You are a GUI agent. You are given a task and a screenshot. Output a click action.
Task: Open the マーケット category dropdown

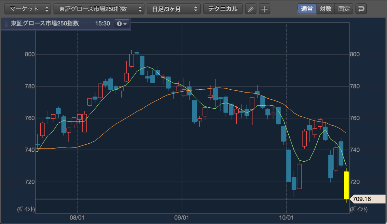[28, 9]
